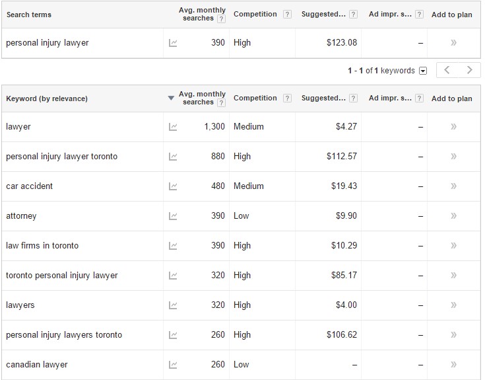The image size is (485, 380).
Task: Click the $4.00 suggested bid value
Action: pos(346,305)
